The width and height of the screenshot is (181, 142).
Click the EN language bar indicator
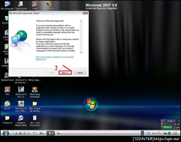pos(148,134)
